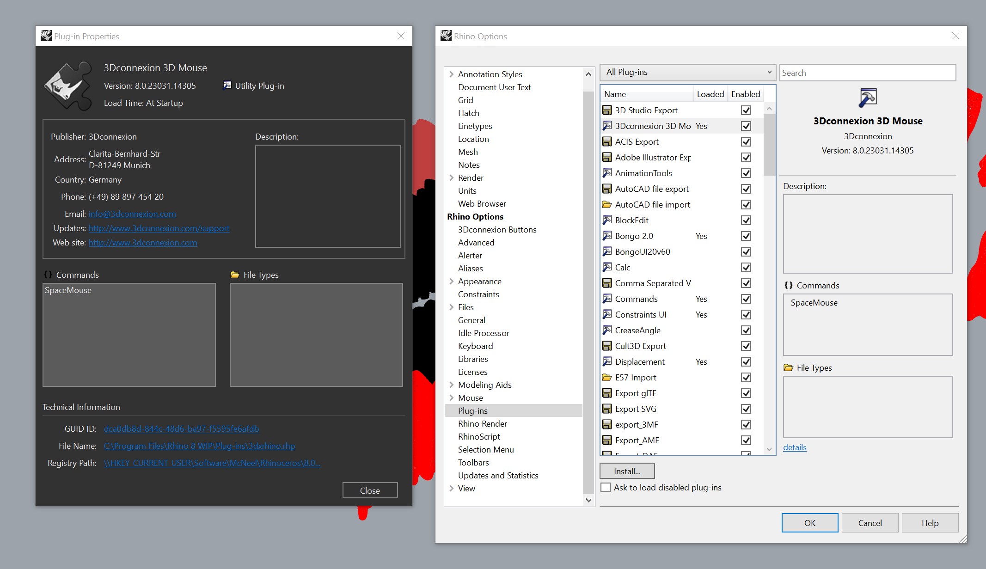Click the CreaseAngle plug-in icon
This screenshot has height=569, width=986.
coord(607,330)
